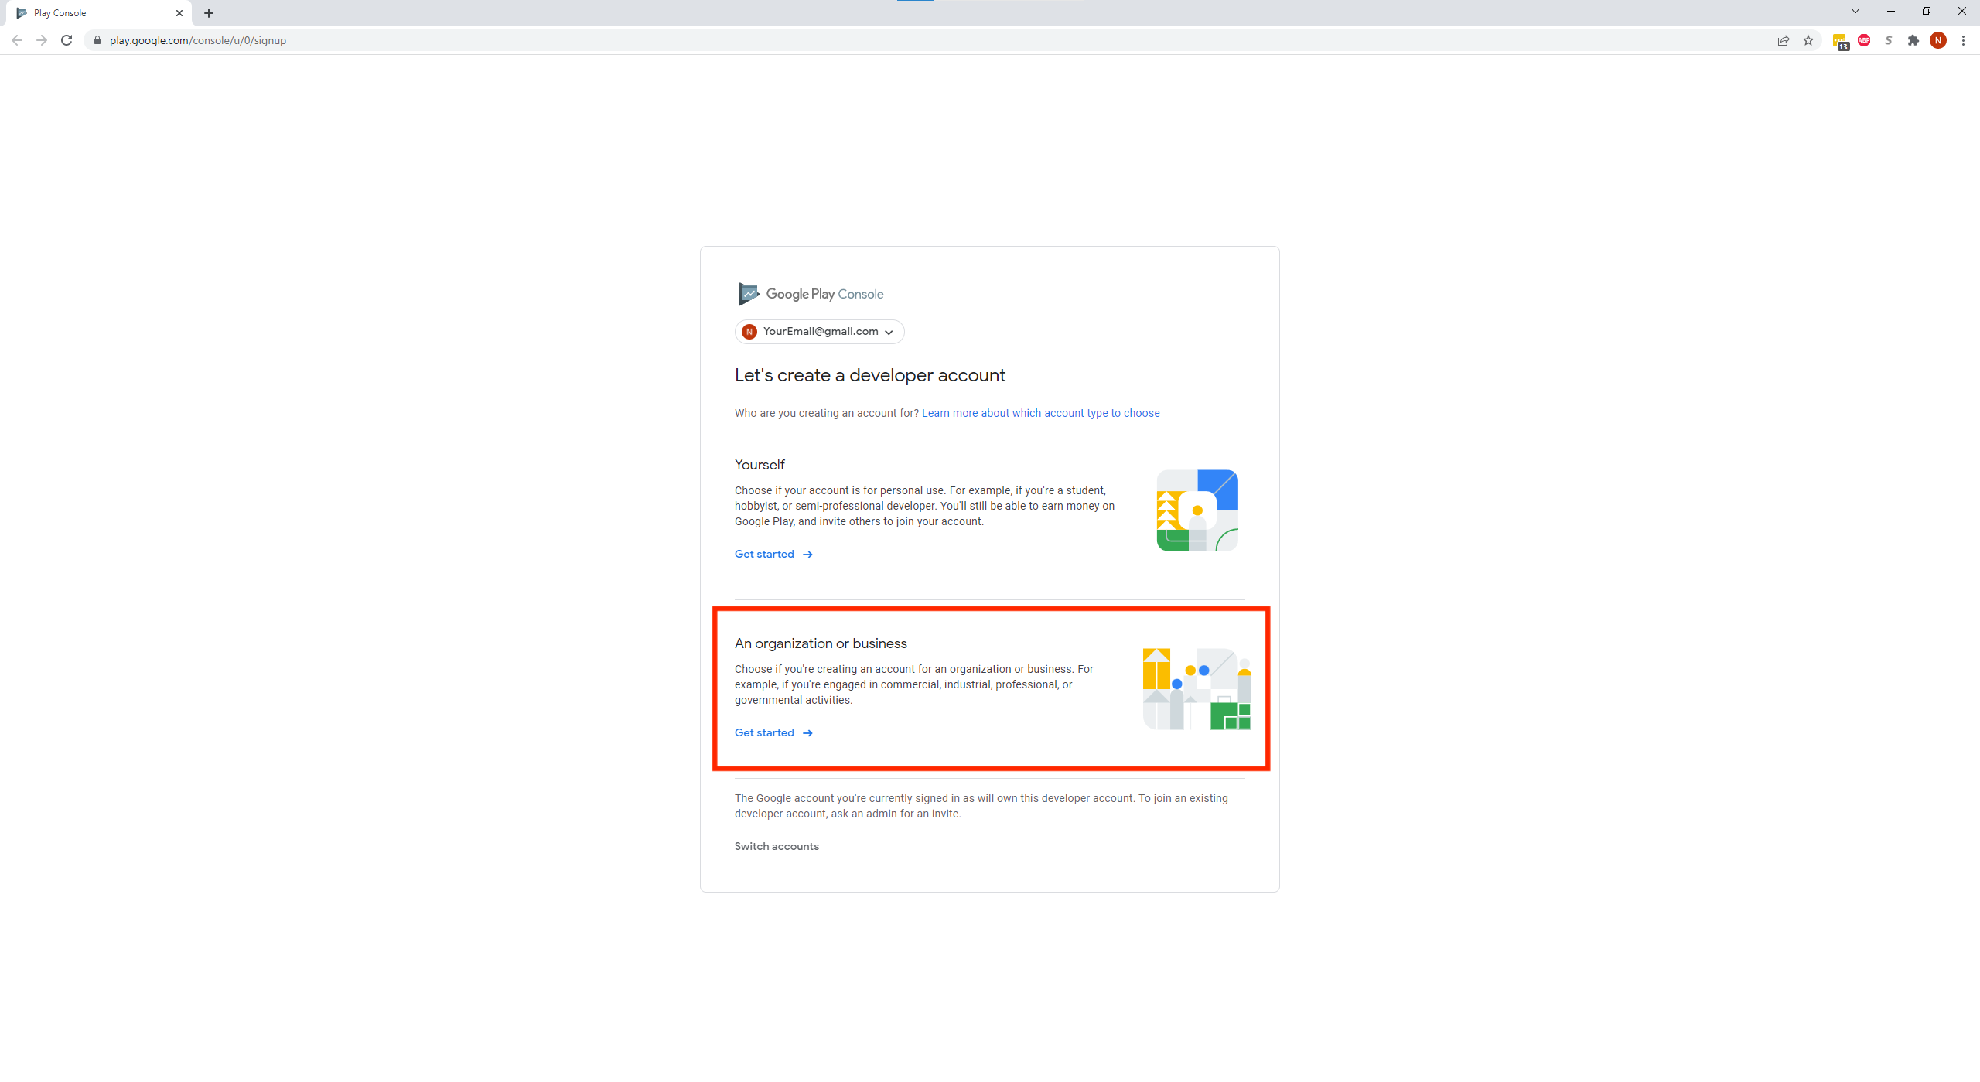Click the Switch accounts link

777,846
